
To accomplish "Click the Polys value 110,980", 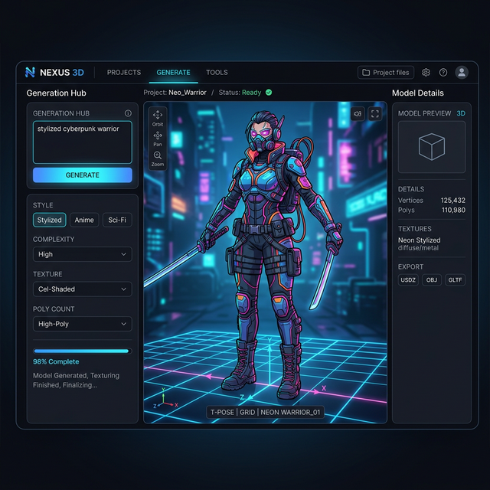I will point(453,210).
